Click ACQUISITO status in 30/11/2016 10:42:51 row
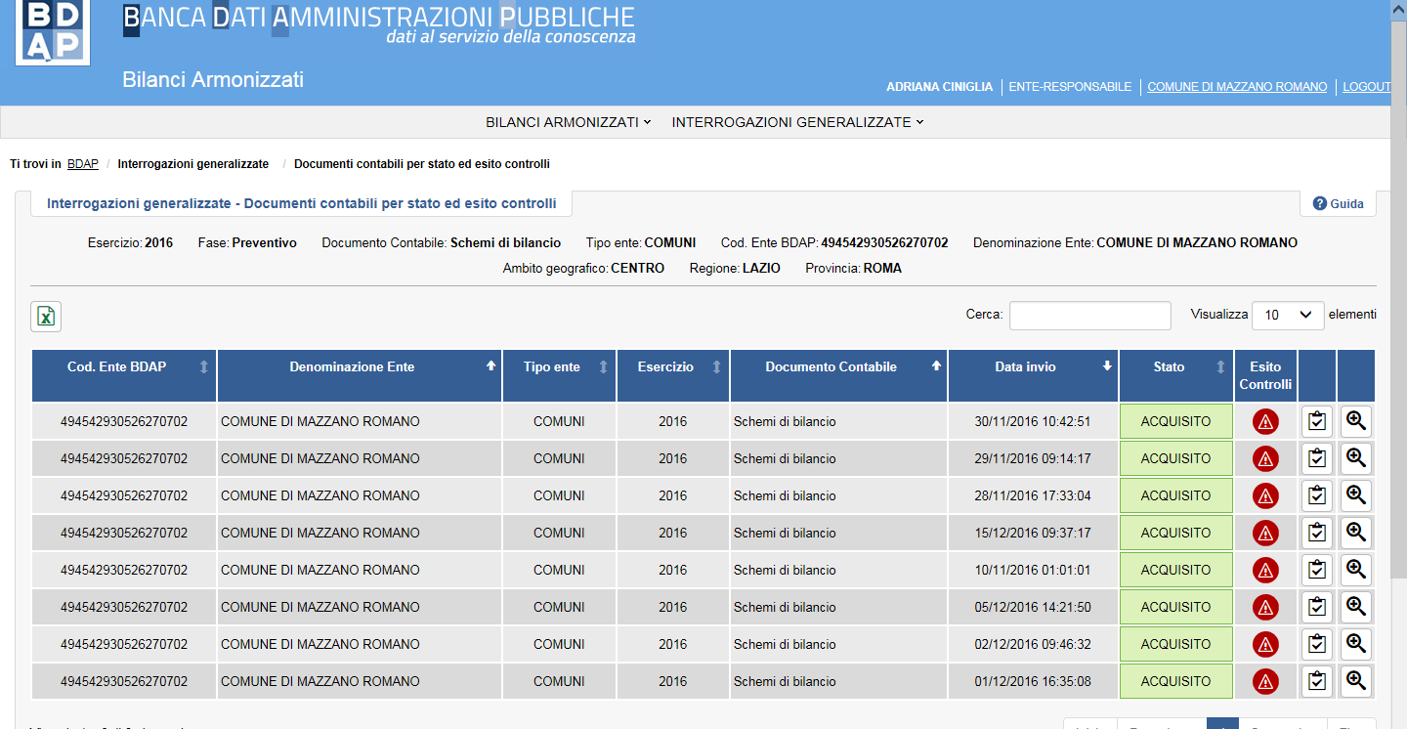 pyautogui.click(x=1176, y=422)
